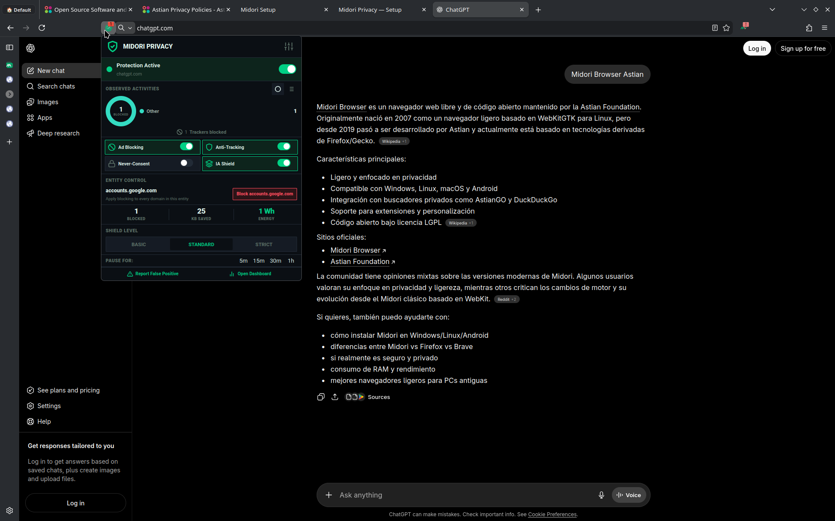
Task: Click the plus attach icon in the prompt box
Action: tap(329, 495)
